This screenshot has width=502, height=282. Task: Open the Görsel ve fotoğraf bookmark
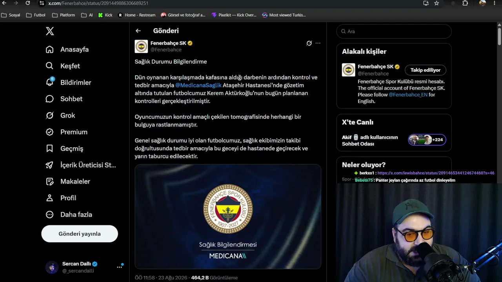(x=183, y=15)
